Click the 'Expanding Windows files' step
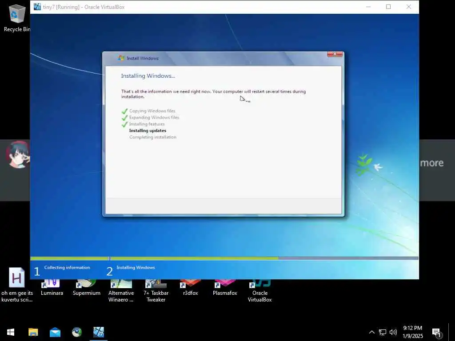This screenshot has width=455, height=341. pos(154,117)
